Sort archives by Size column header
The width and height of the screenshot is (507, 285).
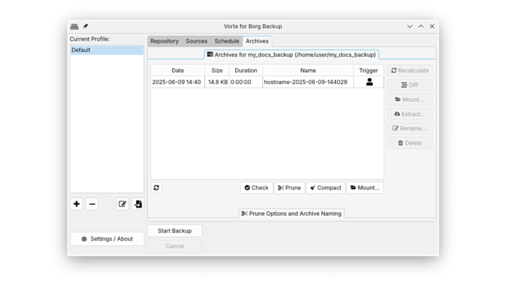[216, 70]
